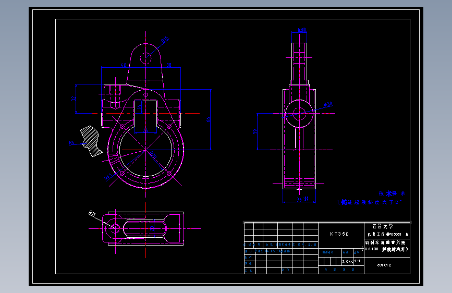Select drawing number 831012 in title block
452x293 pixels.
tap(384, 265)
